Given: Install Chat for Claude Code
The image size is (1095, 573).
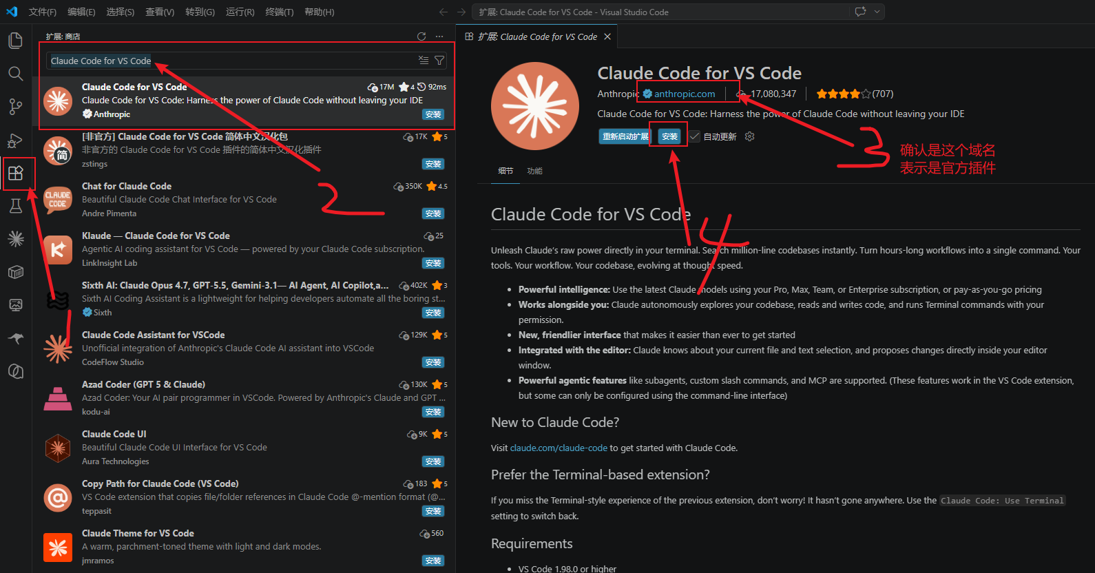Looking at the screenshot, I should pyautogui.click(x=433, y=213).
